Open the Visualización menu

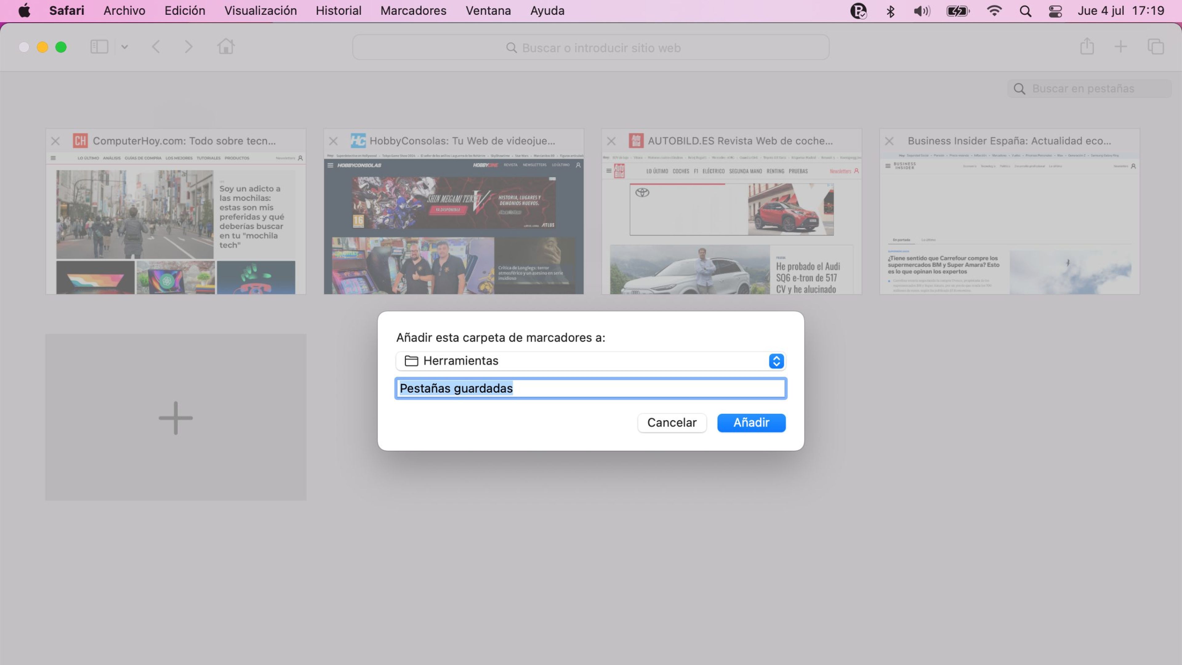click(x=260, y=10)
